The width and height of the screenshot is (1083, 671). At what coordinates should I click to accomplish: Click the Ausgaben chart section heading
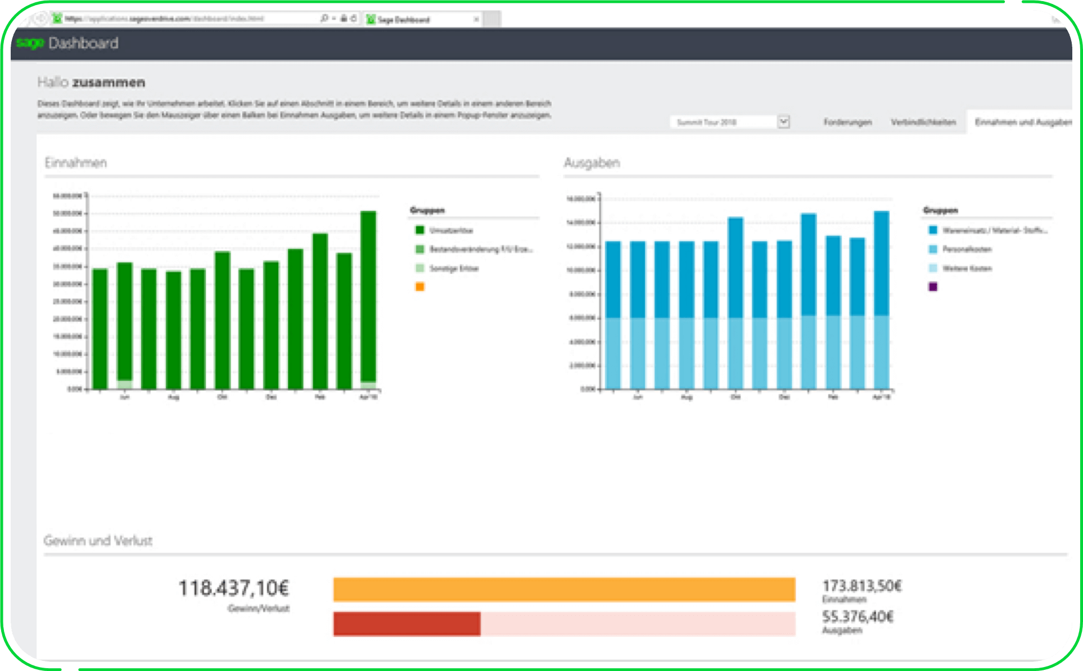pos(592,163)
